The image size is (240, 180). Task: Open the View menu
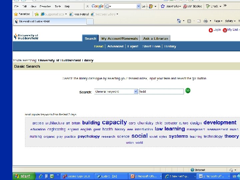(33, 6)
